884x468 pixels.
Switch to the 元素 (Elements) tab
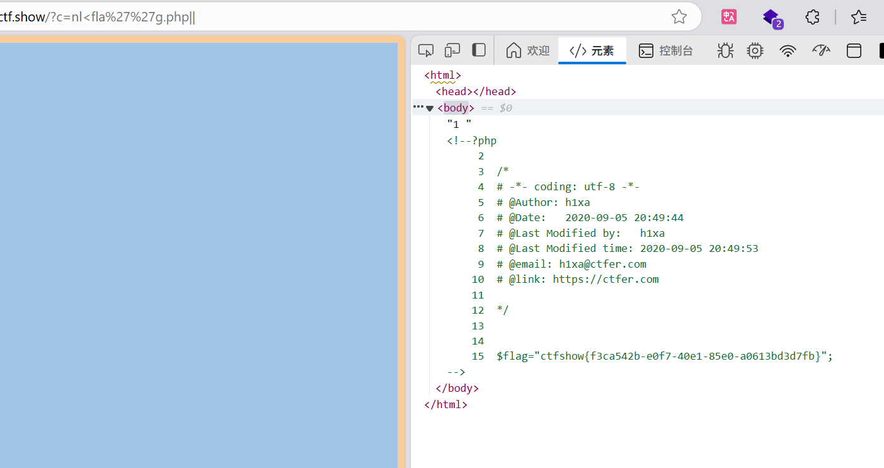[x=592, y=51]
